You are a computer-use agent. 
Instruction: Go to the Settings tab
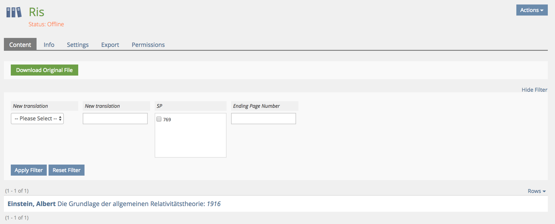[x=78, y=45]
